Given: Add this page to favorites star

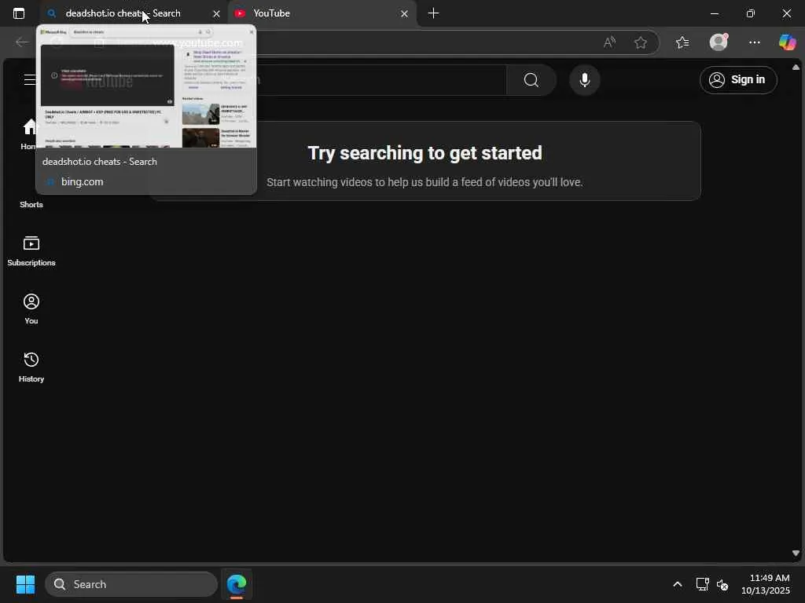Looking at the screenshot, I should point(640,42).
